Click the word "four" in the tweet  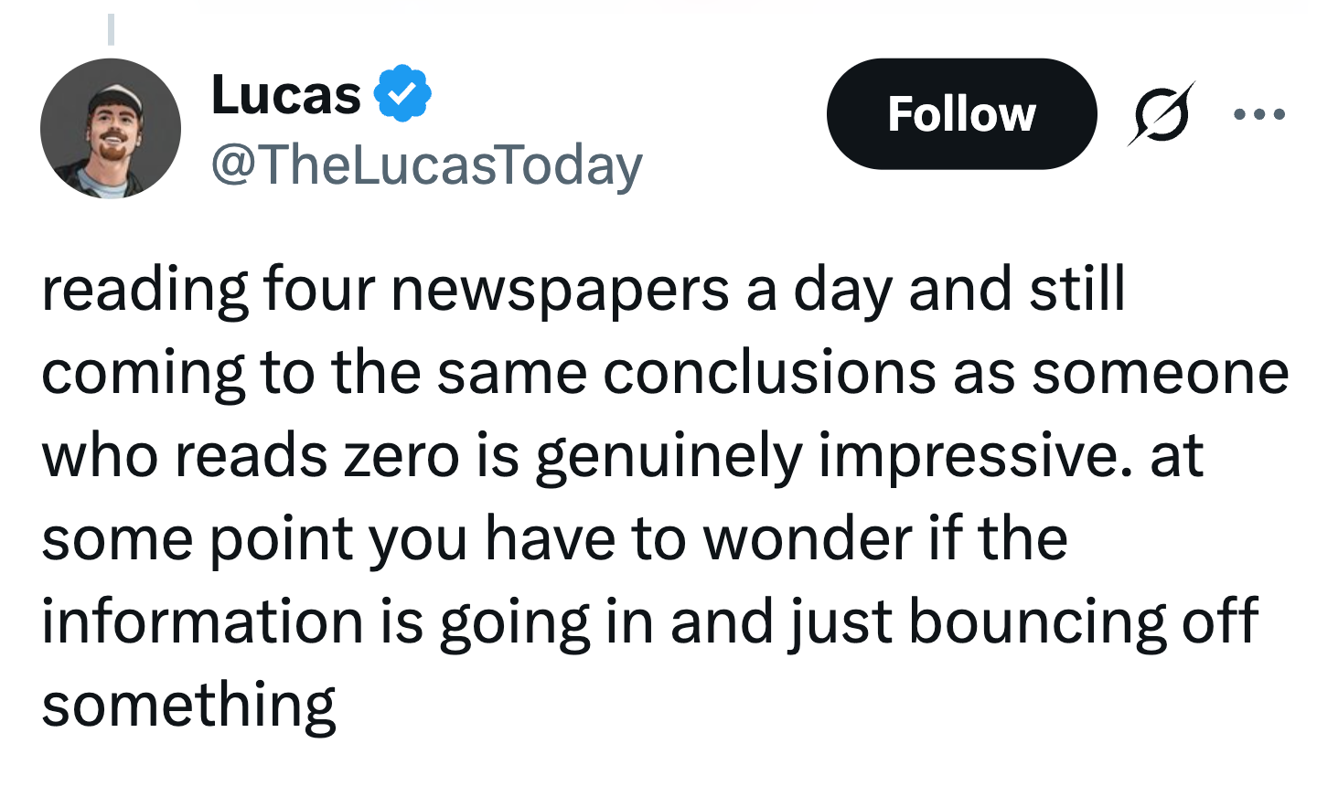coord(318,290)
